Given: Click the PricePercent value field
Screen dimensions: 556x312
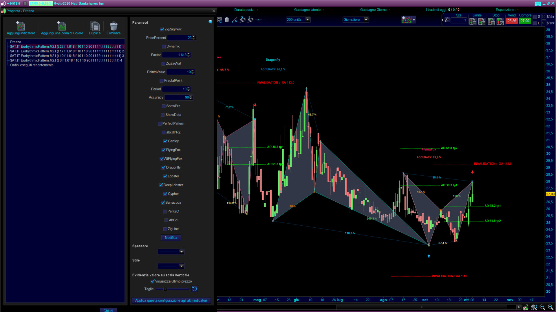Looking at the screenshot, I should coord(180,38).
